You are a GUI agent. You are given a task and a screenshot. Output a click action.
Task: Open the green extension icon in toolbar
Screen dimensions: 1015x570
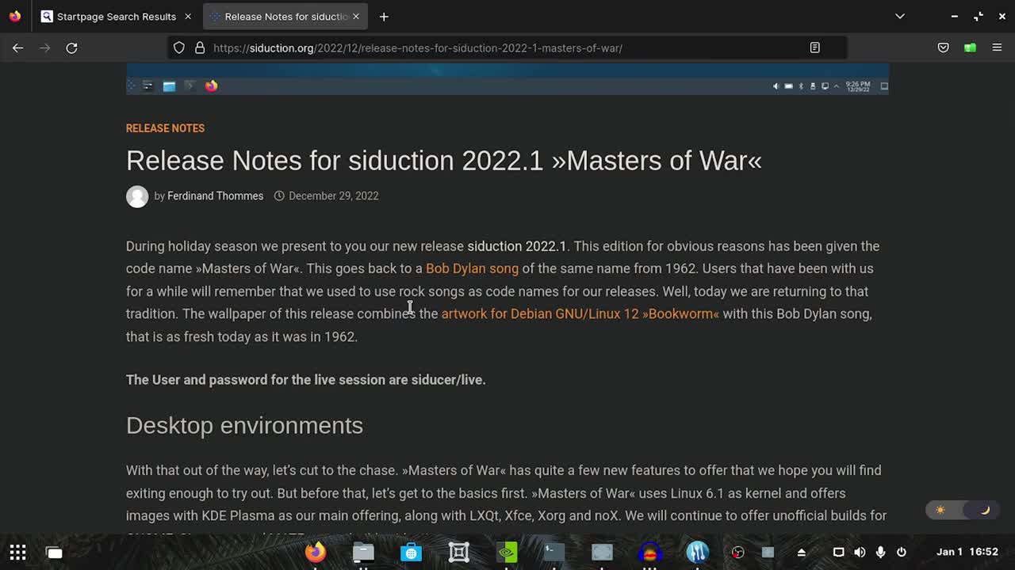pyautogui.click(x=970, y=47)
